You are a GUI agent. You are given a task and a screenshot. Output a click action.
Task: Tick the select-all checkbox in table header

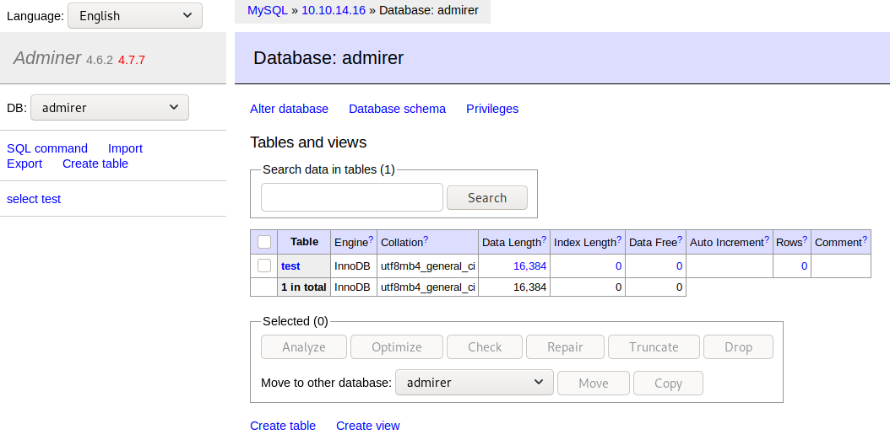point(264,243)
